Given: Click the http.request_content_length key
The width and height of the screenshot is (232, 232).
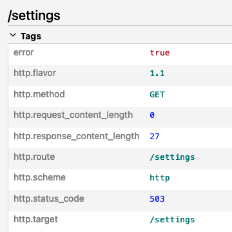Looking at the screenshot, I should click(x=73, y=115).
